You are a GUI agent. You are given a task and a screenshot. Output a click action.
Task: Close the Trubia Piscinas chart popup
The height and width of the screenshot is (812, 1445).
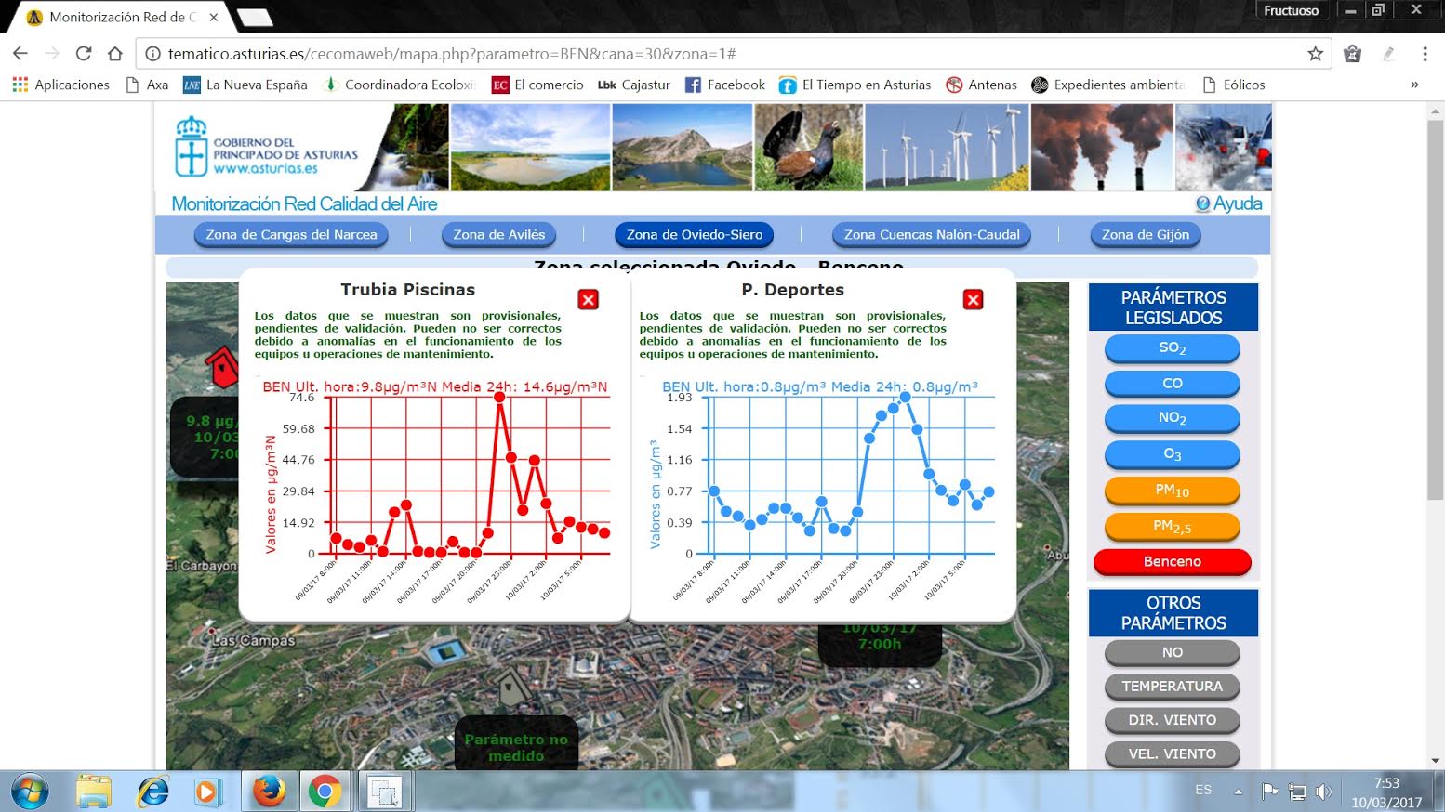click(x=588, y=299)
